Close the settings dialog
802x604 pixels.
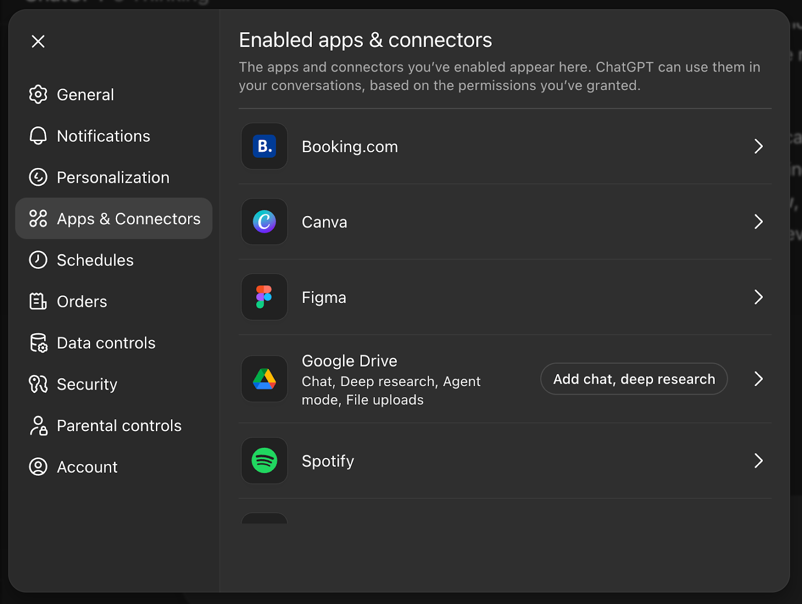(38, 41)
